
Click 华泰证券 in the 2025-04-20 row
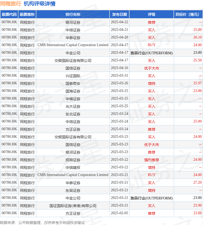tap(73, 38)
